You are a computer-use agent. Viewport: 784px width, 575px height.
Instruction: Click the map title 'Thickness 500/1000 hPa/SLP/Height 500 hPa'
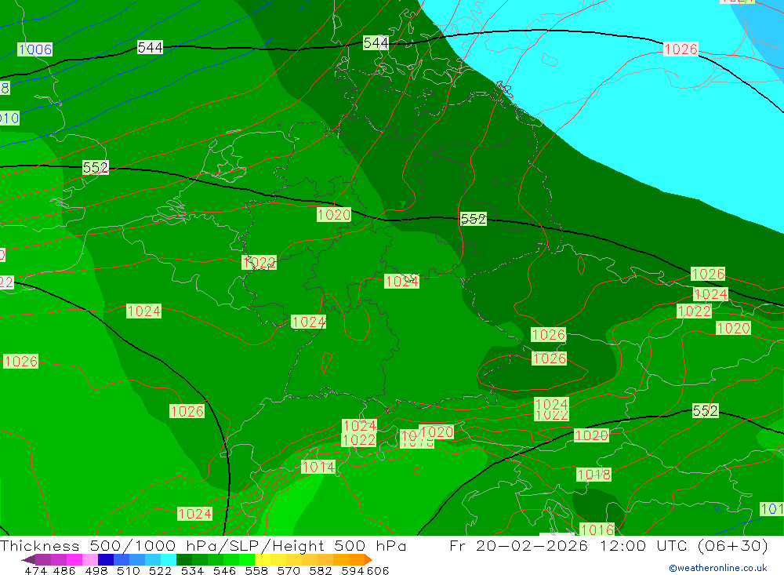click(203, 546)
